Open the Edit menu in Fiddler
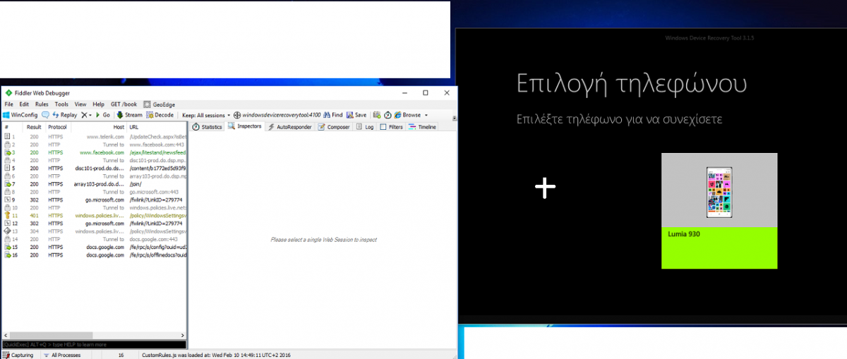 click(24, 104)
